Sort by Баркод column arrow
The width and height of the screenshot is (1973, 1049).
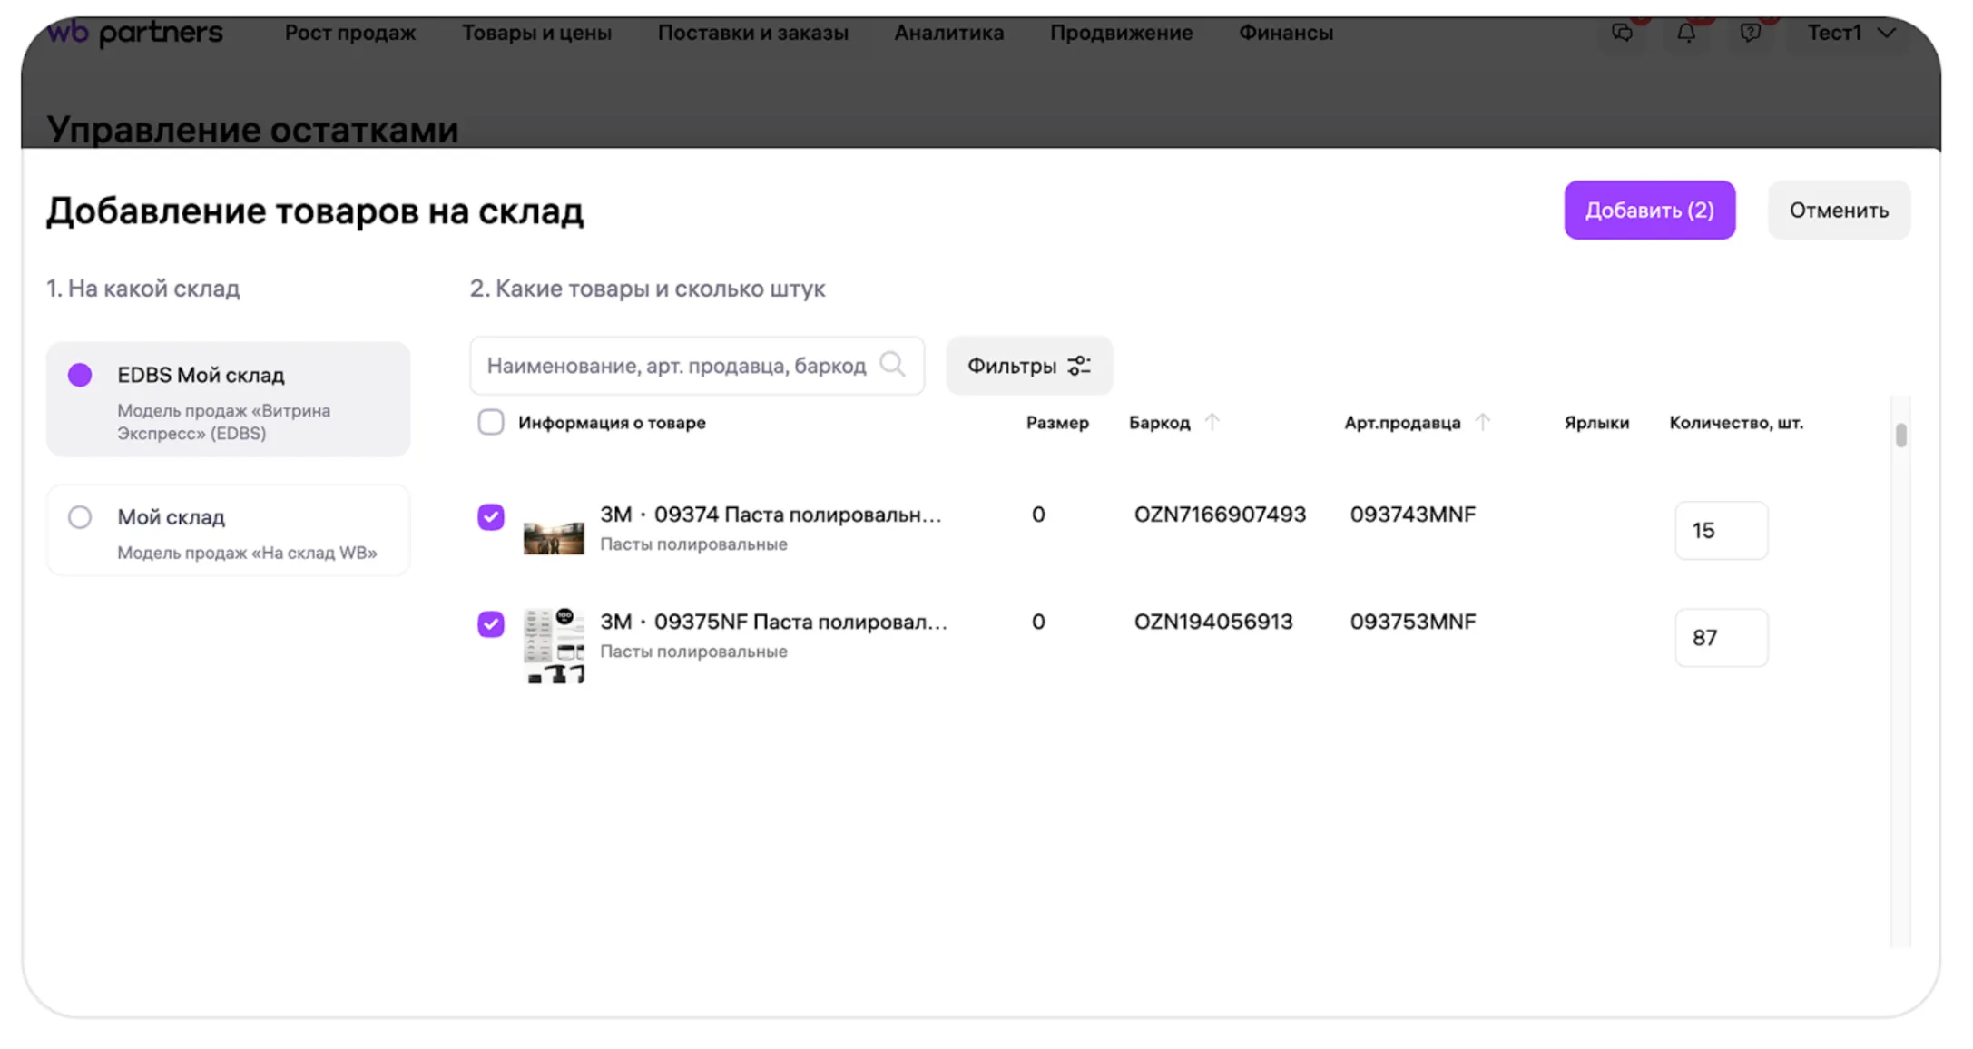[1212, 422]
